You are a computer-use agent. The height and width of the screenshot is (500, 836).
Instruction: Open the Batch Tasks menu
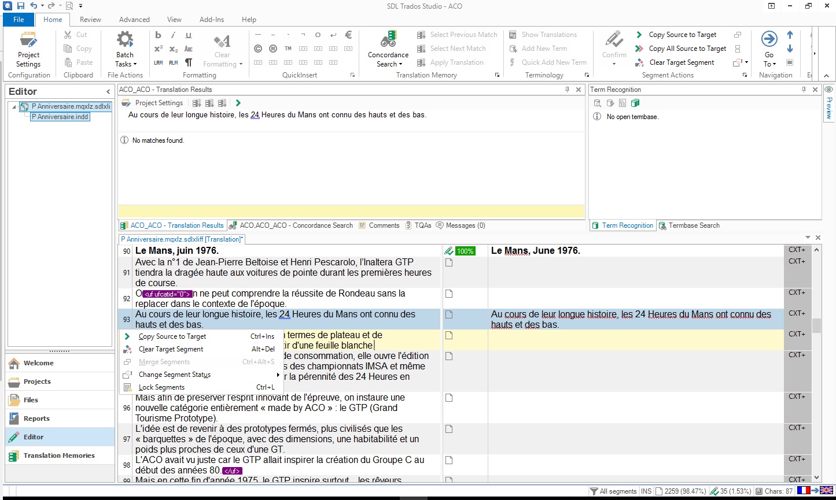[x=125, y=49]
